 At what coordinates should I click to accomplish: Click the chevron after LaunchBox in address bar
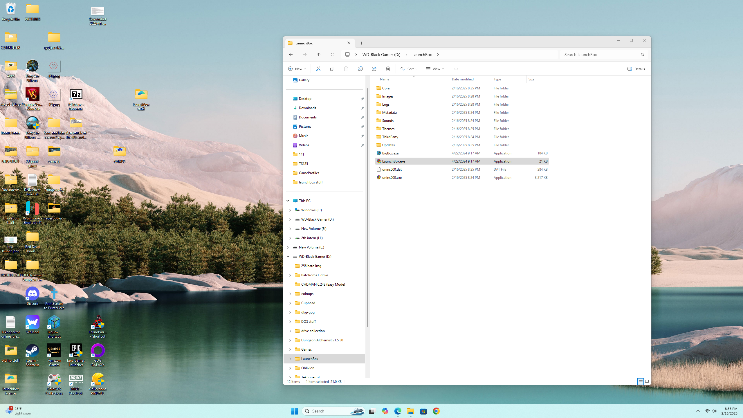tap(438, 55)
